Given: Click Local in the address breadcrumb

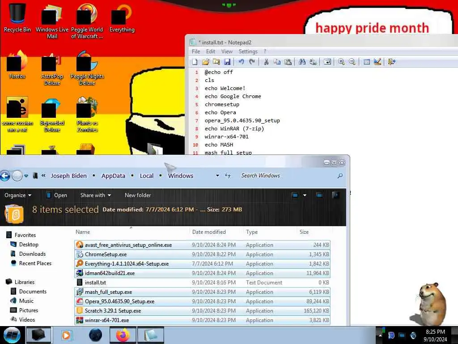Looking at the screenshot, I should tap(147, 176).
